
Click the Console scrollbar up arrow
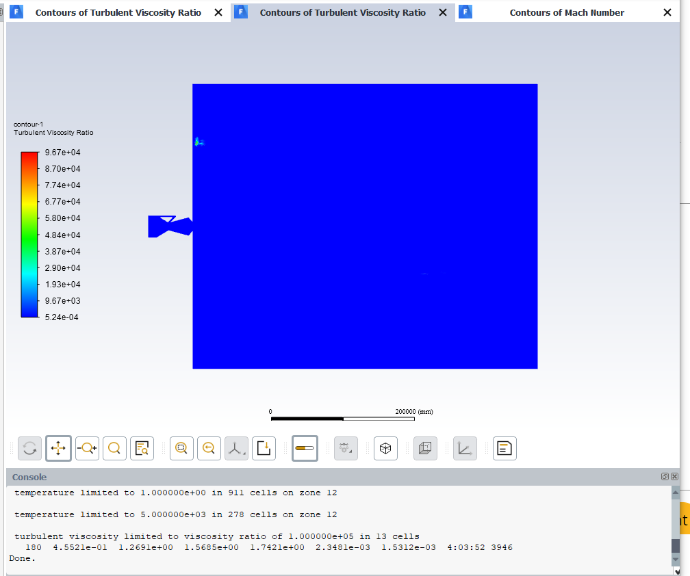[x=676, y=493]
